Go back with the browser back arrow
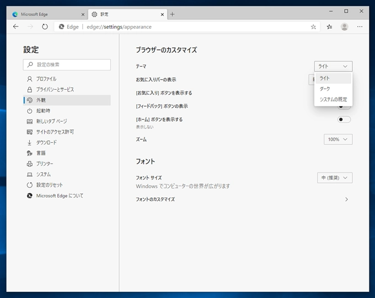This screenshot has height=298, width=375. click(x=16, y=26)
